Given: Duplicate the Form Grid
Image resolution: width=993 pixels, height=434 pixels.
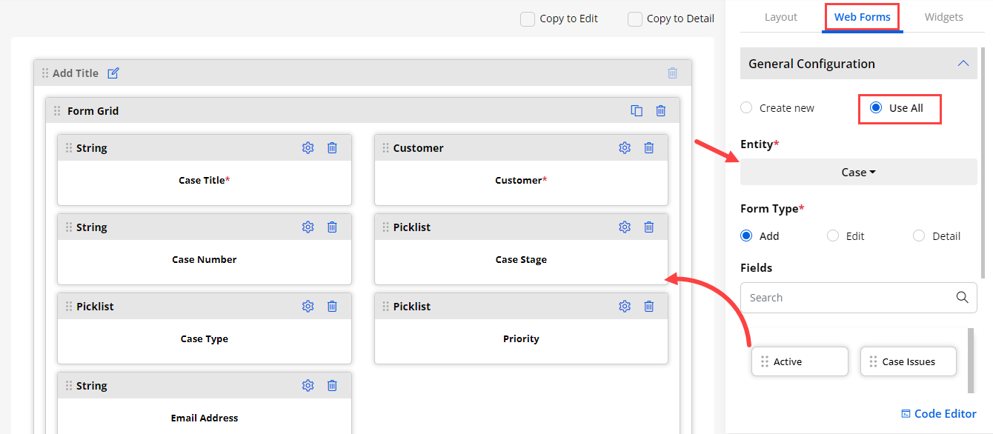Looking at the screenshot, I should pos(637,111).
